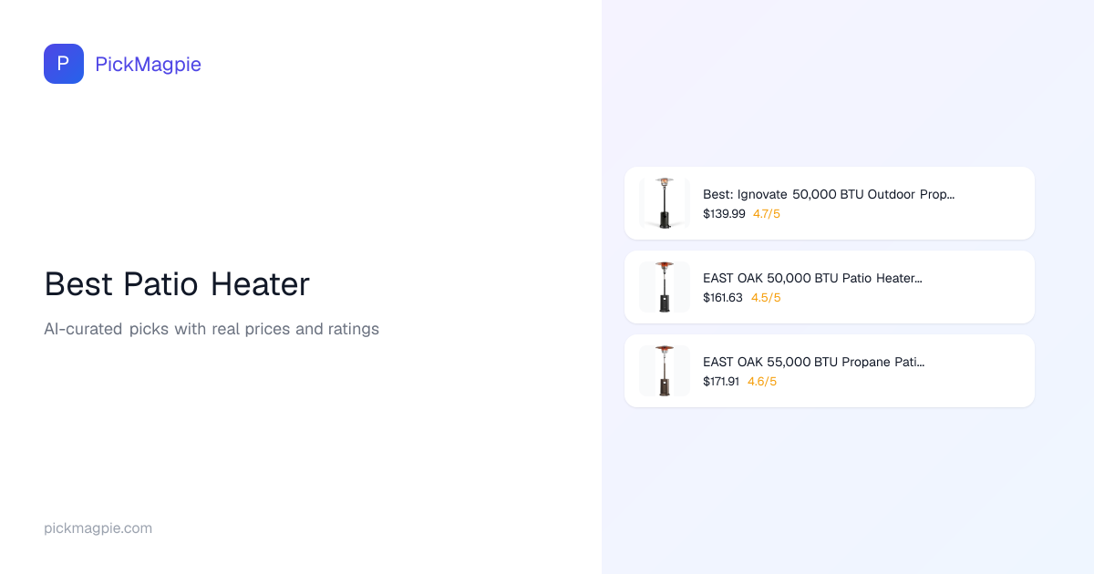Click the PickMagpie brand name text
The height and width of the screenshot is (574, 1094).
coord(148,65)
